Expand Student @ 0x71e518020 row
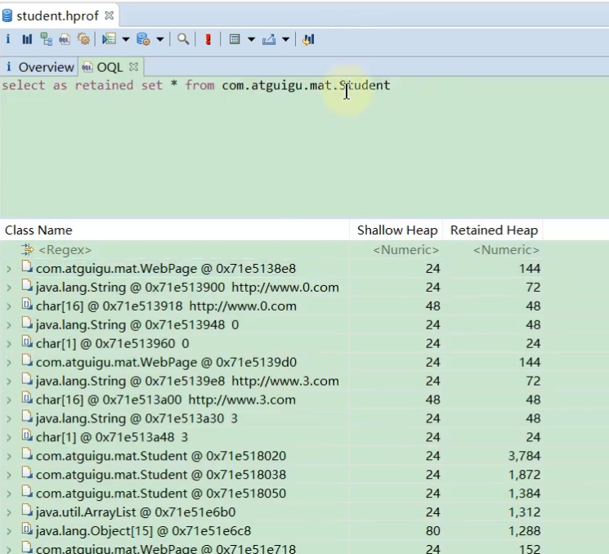 9,456
